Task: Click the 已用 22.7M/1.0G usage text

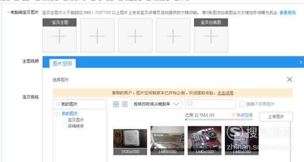Action: (x=200, y=115)
